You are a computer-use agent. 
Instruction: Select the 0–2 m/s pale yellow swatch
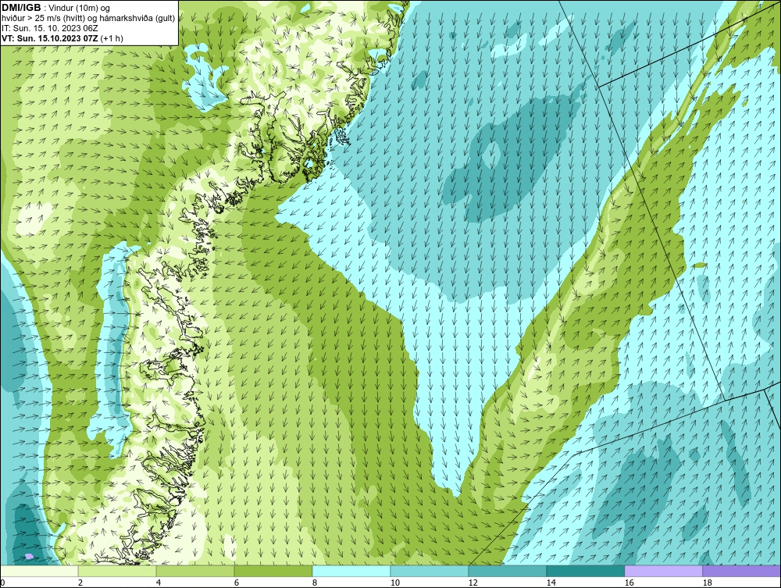pos(39,571)
